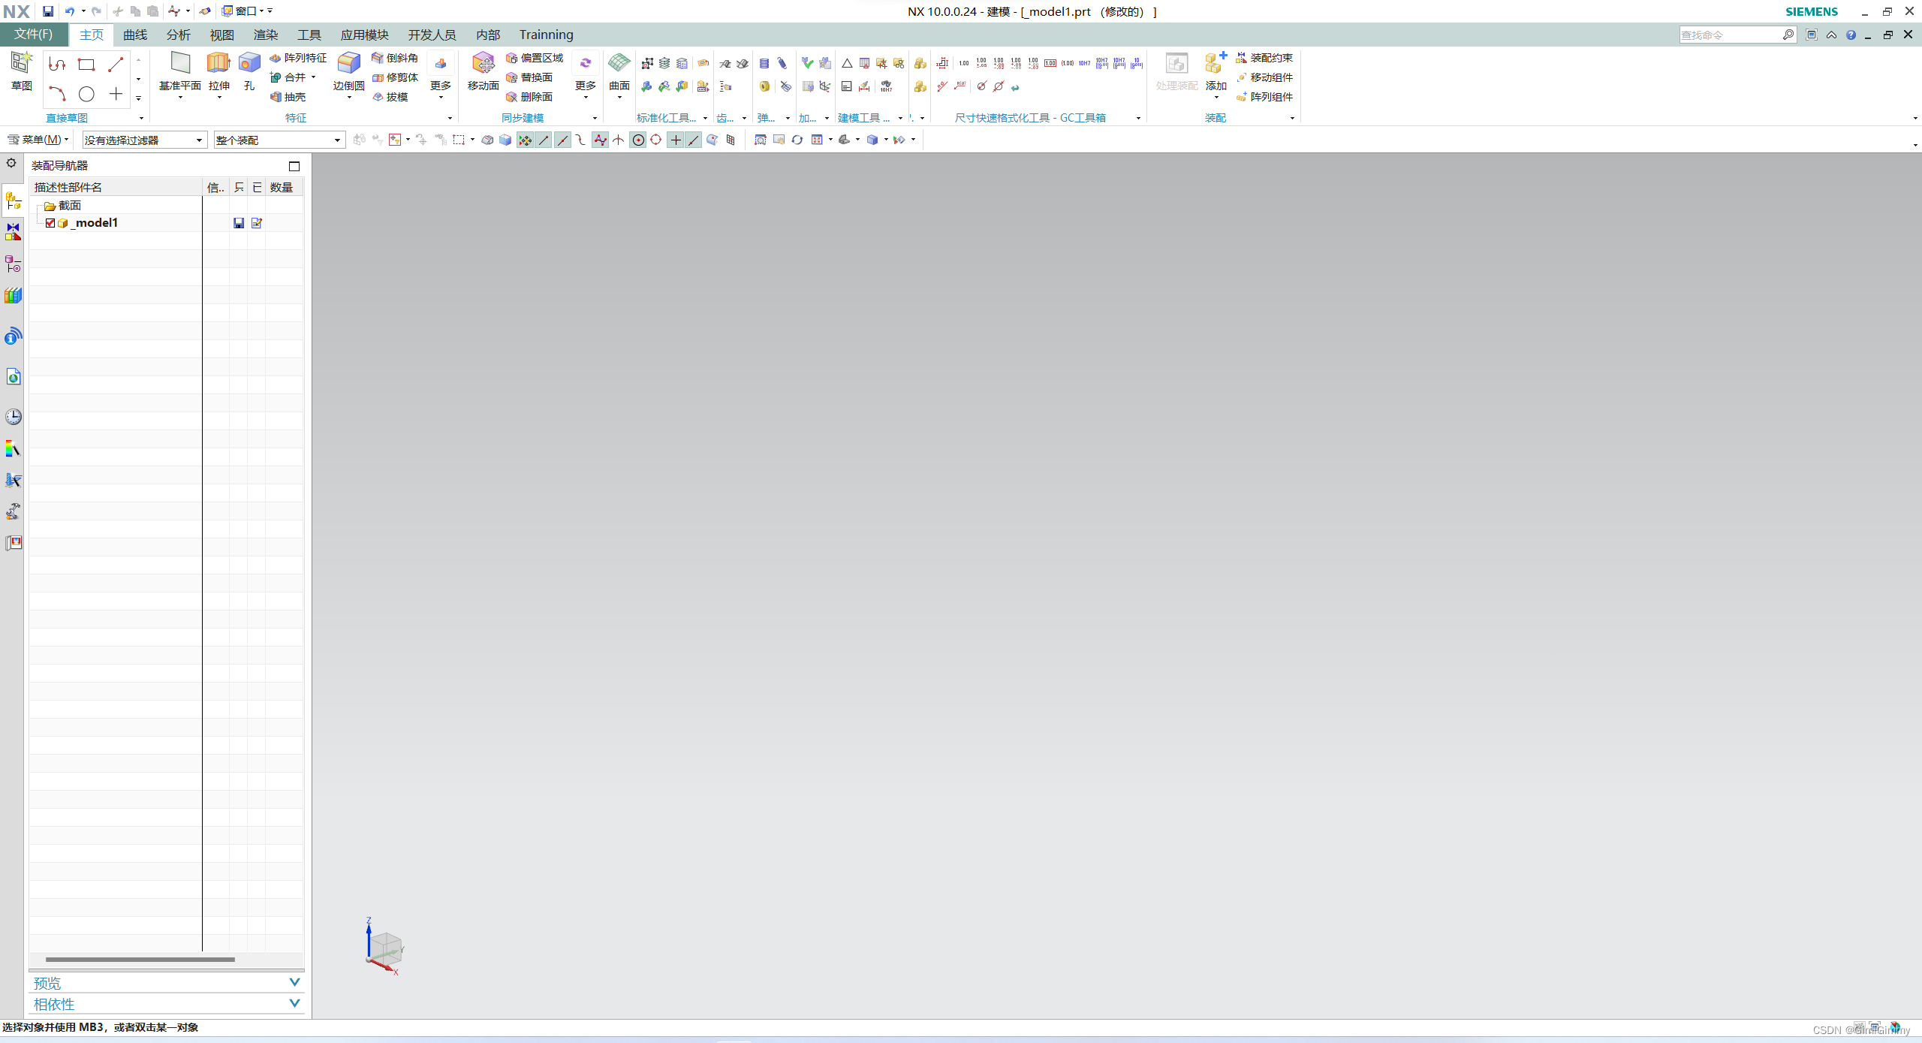Select the Datum Plane (基准平面) tool

click(x=180, y=64)
